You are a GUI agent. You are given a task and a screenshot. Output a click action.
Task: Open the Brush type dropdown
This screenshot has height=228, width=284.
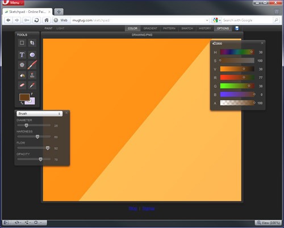39,113
